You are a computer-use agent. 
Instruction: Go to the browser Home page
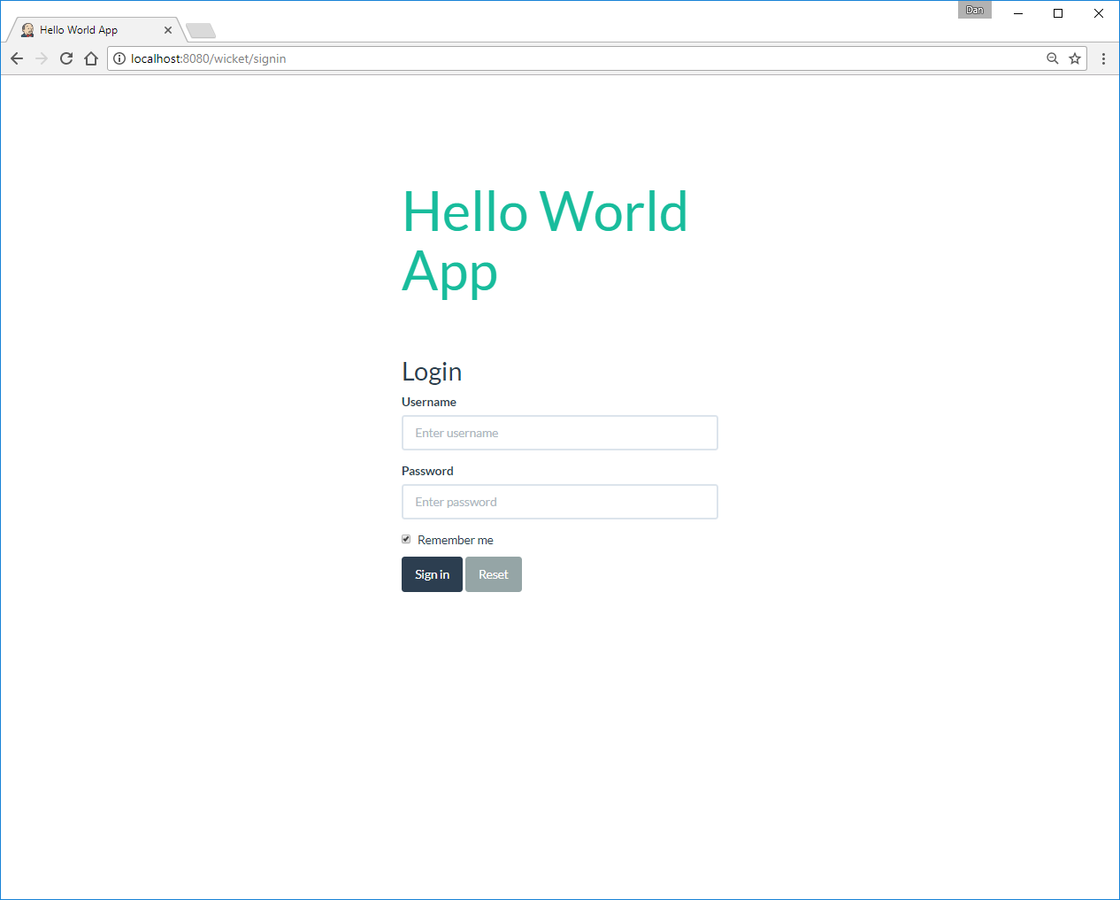[91, 58]
